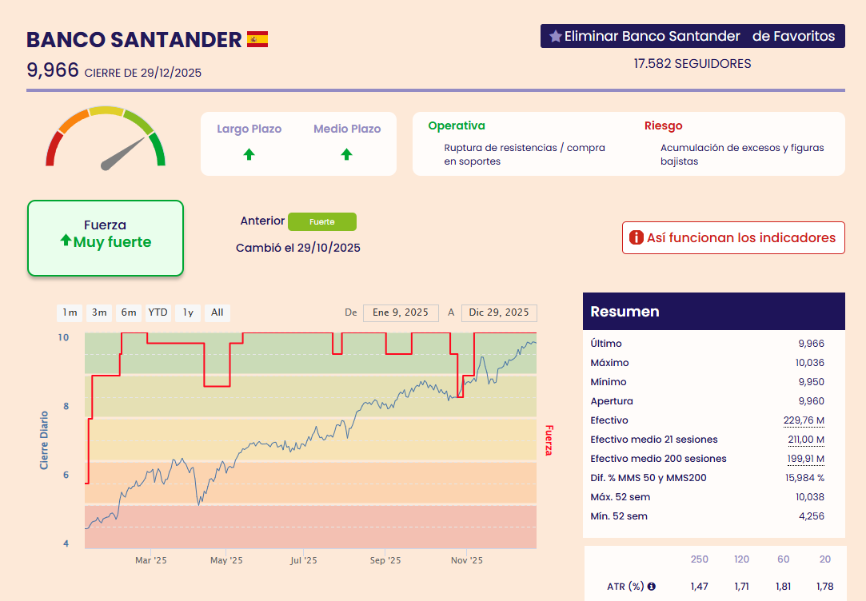Viewport: 866px width, 601px height.
Task: Click the Cierre Diario axis label
Action: tap(44, 440)
